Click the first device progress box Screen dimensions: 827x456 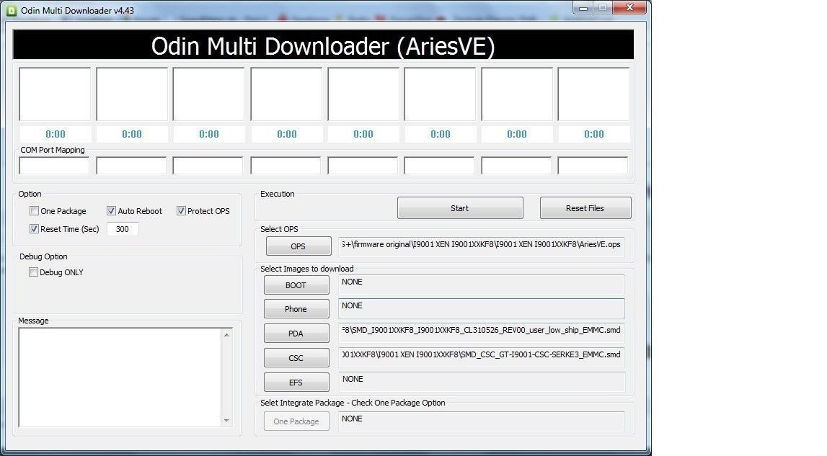55,94
